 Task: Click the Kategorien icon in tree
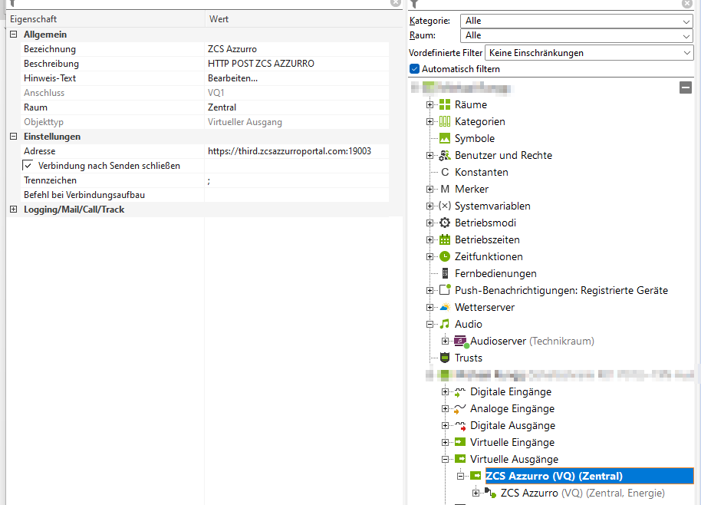coord(445,122)
